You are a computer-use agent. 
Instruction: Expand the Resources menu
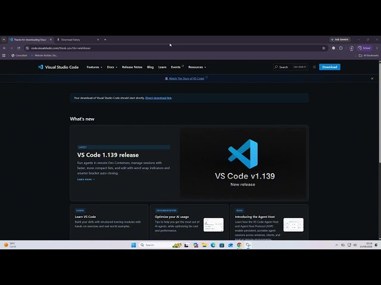click(x=197, y=67)
